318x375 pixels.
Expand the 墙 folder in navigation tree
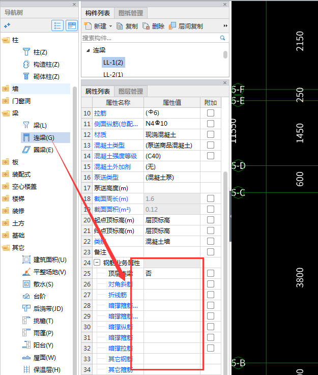click(x=6, y=89)
